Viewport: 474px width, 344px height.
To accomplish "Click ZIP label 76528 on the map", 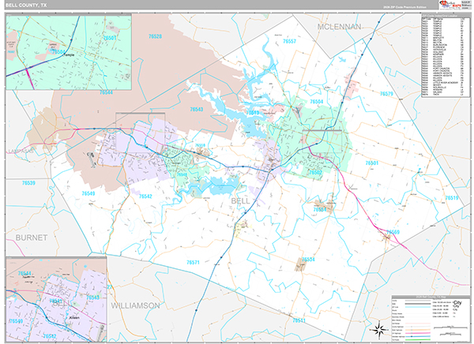I will [x=155, y=36].
